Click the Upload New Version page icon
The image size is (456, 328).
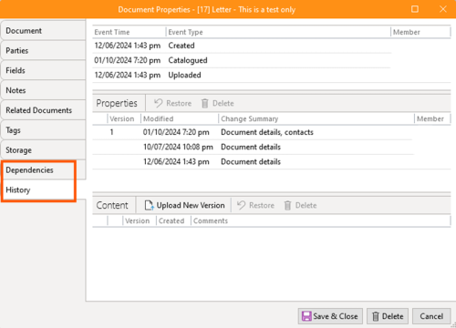(149, 205)
